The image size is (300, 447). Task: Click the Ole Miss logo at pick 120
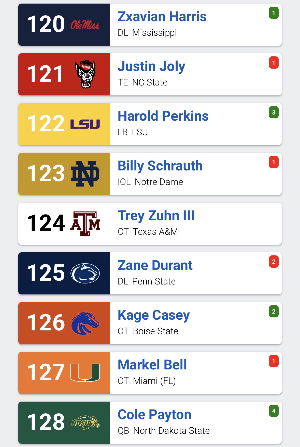point(85,25)
